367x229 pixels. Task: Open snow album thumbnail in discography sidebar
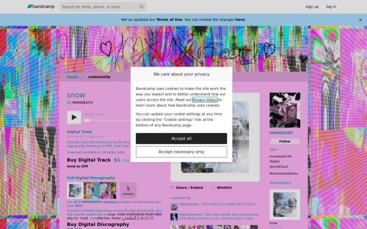(x=285, y=205)
